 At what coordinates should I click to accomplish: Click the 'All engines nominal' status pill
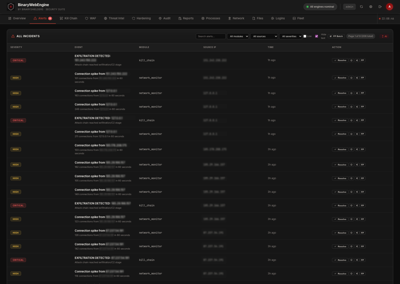coord(320,7)
